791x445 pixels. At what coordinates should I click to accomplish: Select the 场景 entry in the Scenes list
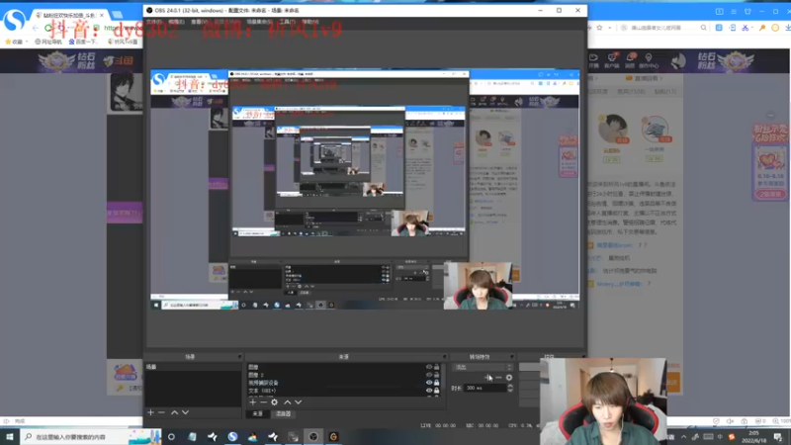click(x=193, y=367)
